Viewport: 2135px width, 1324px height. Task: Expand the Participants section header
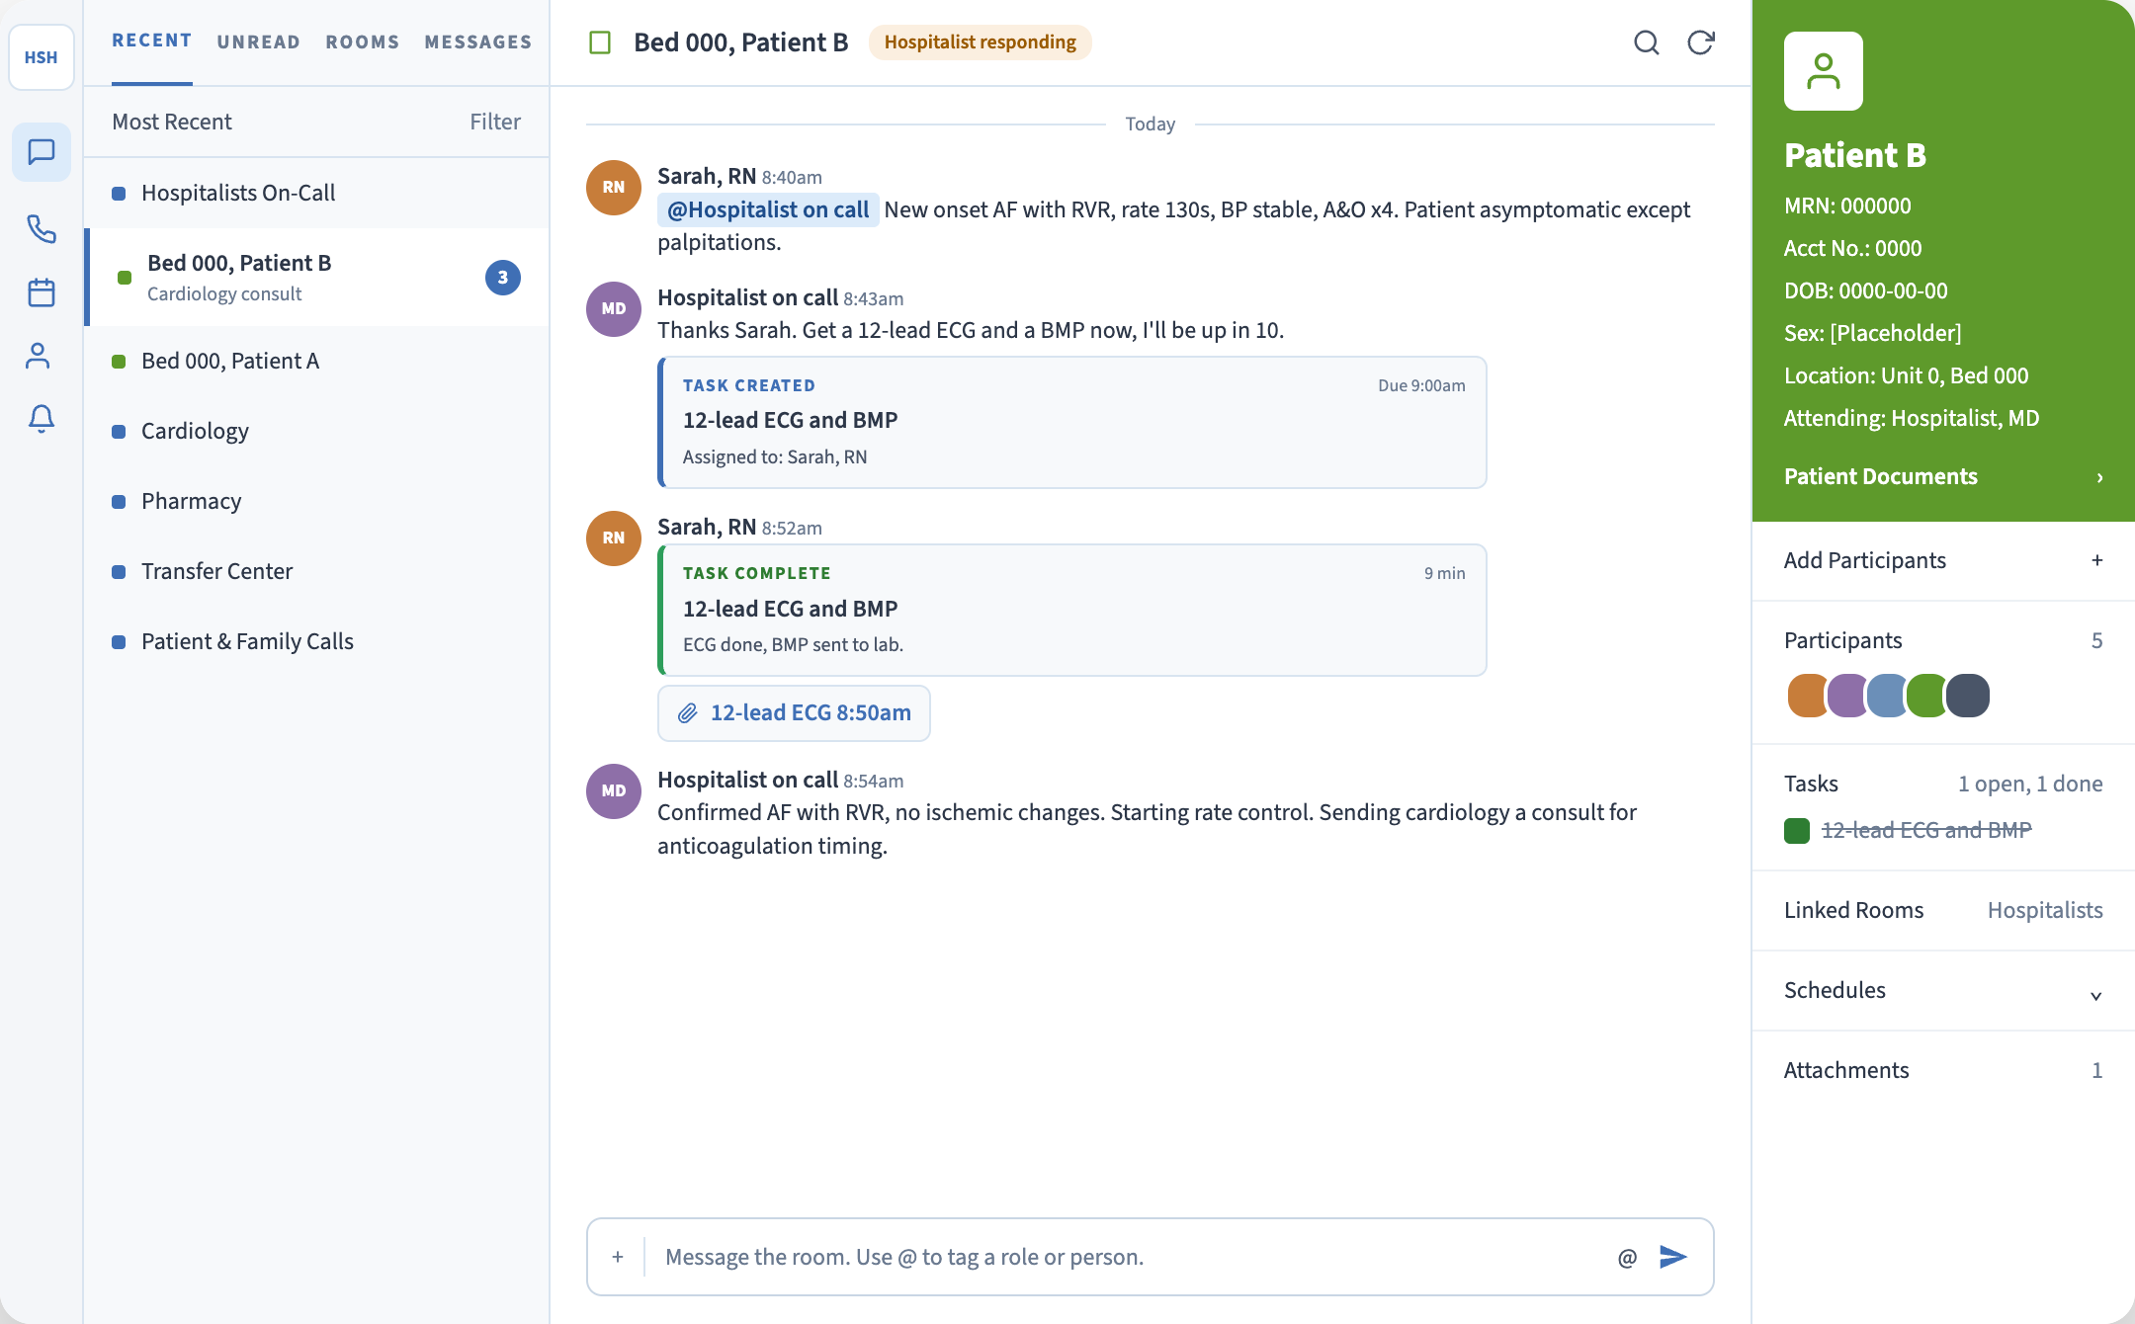pos(1943,640)
